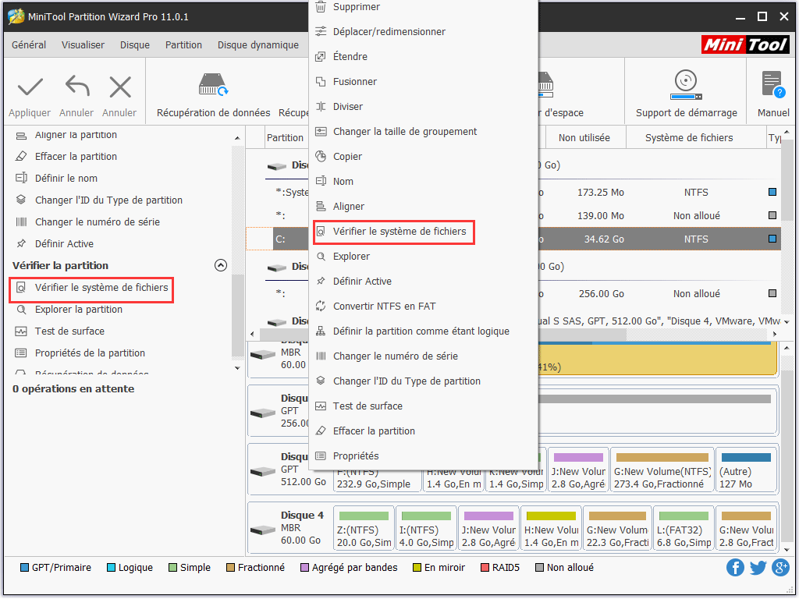Click the Étendre icon in context menu
The image size is (799, 599).
coord(321,56)
